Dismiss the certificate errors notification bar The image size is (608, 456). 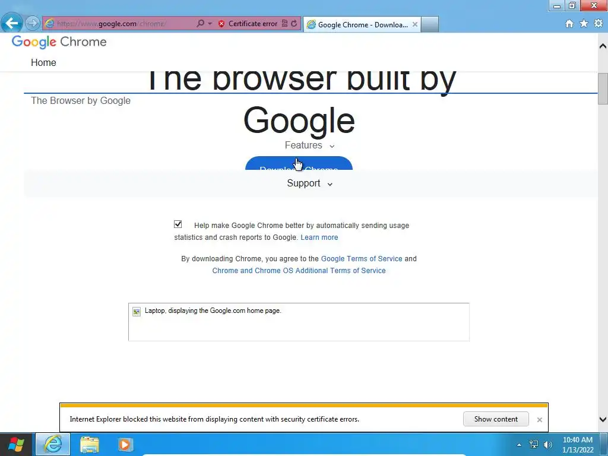pyautogui.click(x=539, y=420)
